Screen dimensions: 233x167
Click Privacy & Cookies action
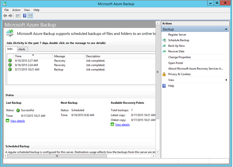(x=179, y=74)
